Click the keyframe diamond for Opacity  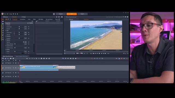pos(29,42)
